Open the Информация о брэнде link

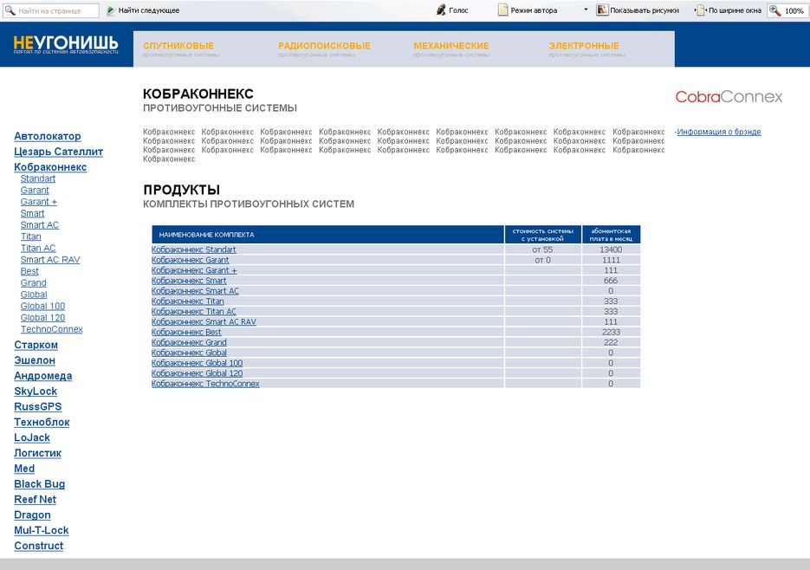pyautogui.click(x=718, y=132)
